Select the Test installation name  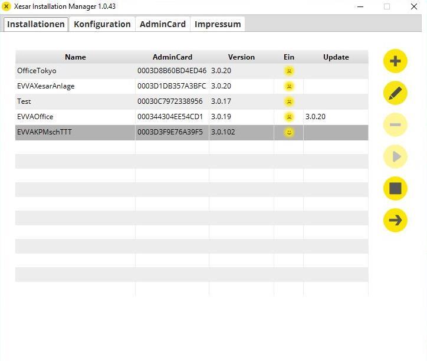tap(24, 101)
